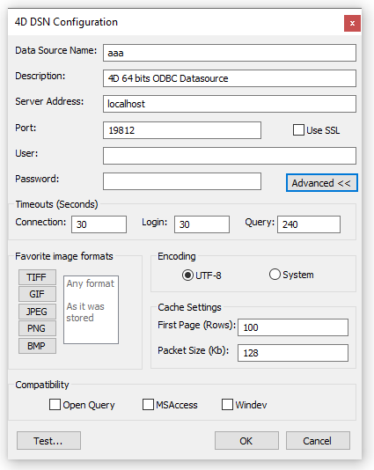
Task: Add BMP to favorite image formats
Action: coord(37,346)
